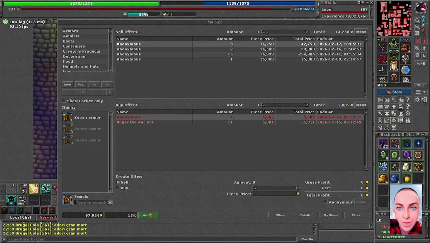Open the My Offers button
Screen dimensions: 430x243
pos(330,215)
